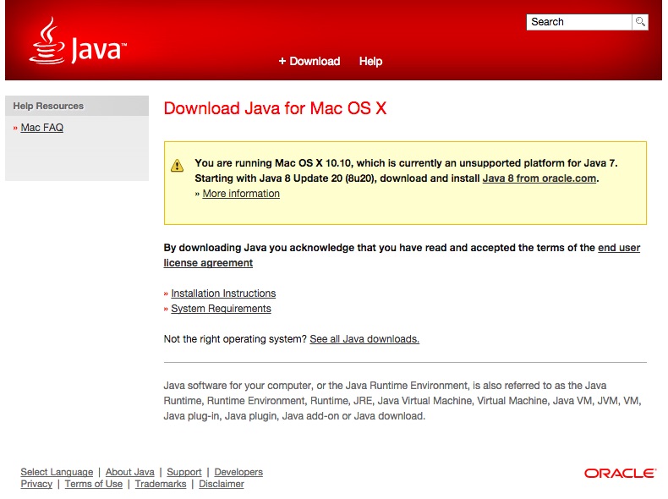Image resolution: width=668 pixels, height=499 pixels.
Task: Open the Help menu item
Action: (x=370, y=61)
